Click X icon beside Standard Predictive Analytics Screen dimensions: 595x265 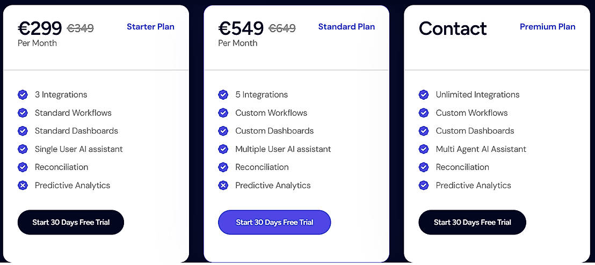[x=223, y=186]
